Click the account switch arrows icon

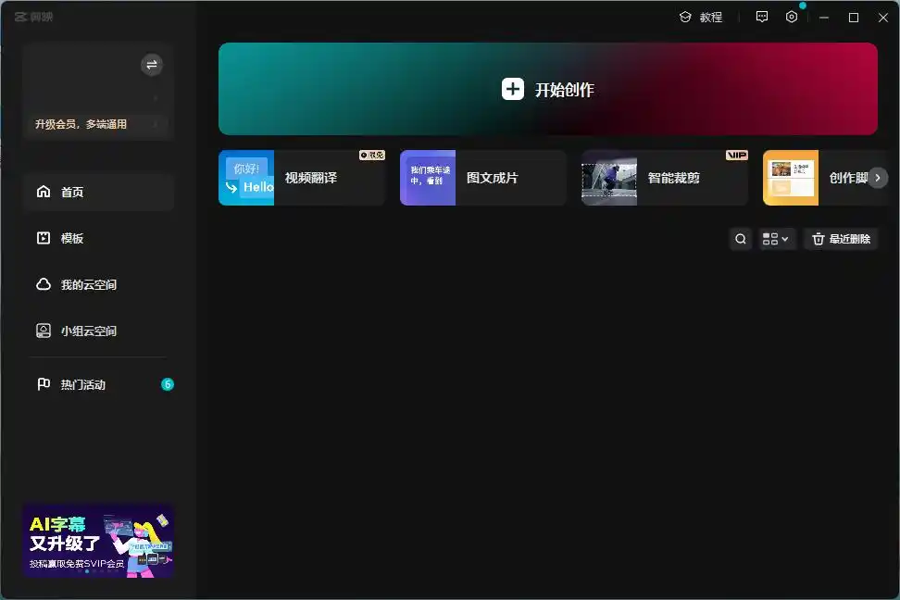tap(151, 65)
